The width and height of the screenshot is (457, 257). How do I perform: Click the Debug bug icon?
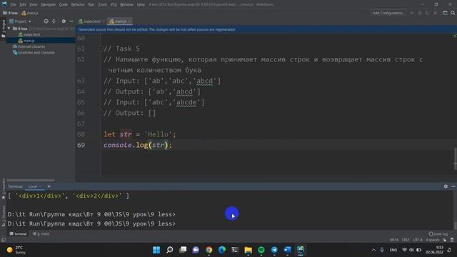(x=420, y=13)
